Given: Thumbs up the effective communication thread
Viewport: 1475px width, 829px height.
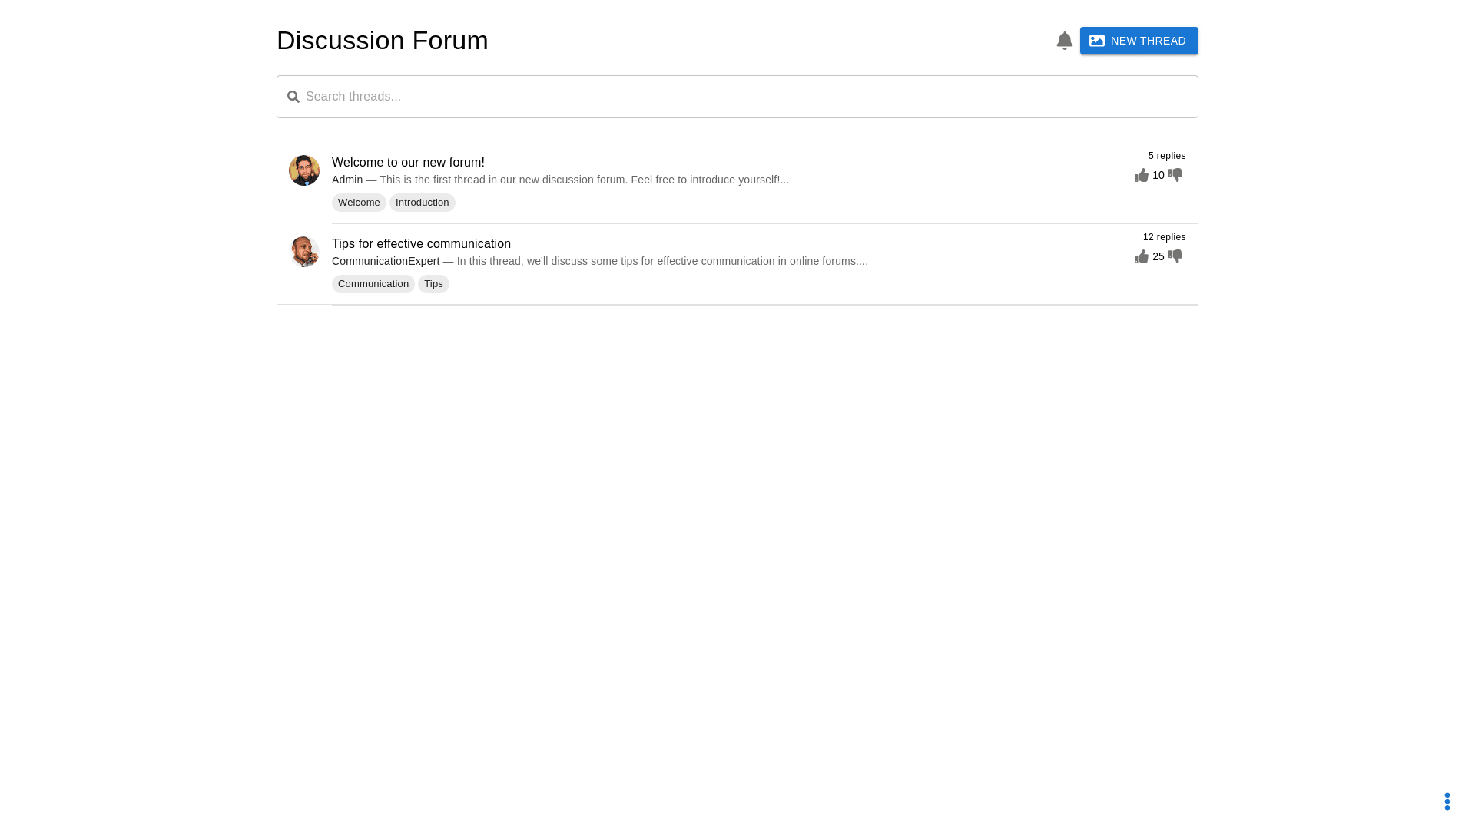Looking at the screenshot, I should coord(1142,257).
